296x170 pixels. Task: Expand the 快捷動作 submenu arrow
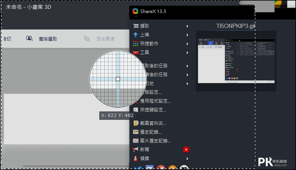(187, 44)
